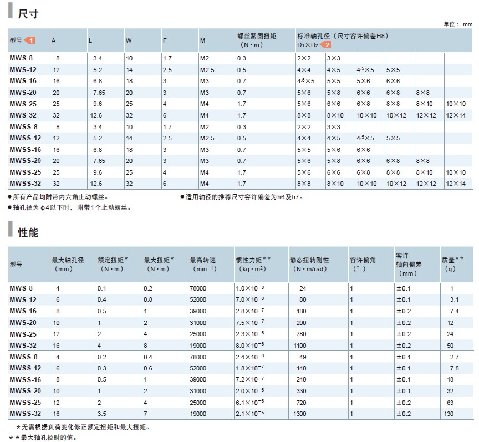Click the orange "2" marker beside D1×D2
Screen dimensions: 479x442
(x=325, y=45)
